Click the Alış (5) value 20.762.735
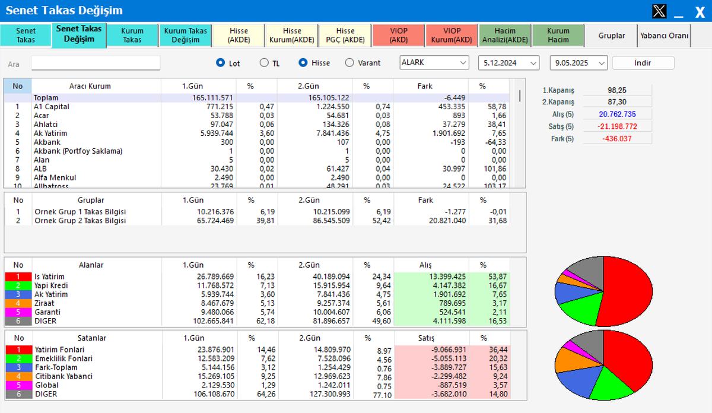The image size is (712, 413). (x=617, y=114)
